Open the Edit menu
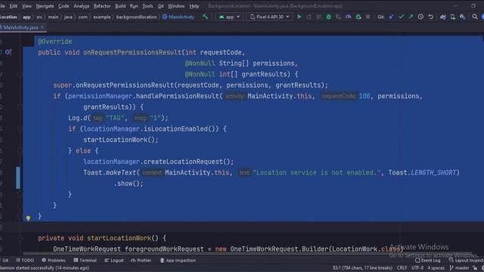This screenshot has height=272, width=484. point(14,6)
